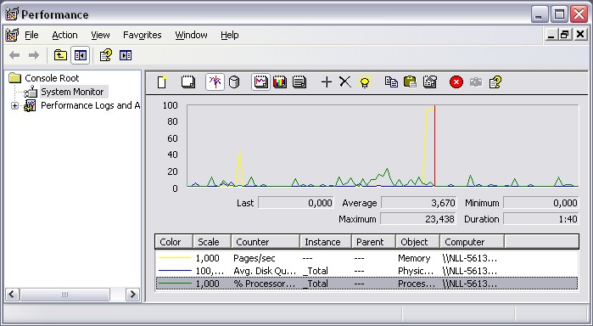This screenshot has width=593, height=326.
Task: Click yellow color line for Pages/sec
Action: click(175, 258)
